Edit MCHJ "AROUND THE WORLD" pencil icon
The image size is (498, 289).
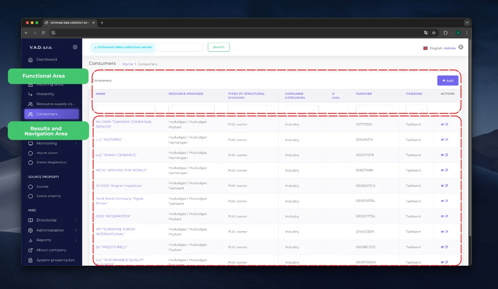point(447,170)
